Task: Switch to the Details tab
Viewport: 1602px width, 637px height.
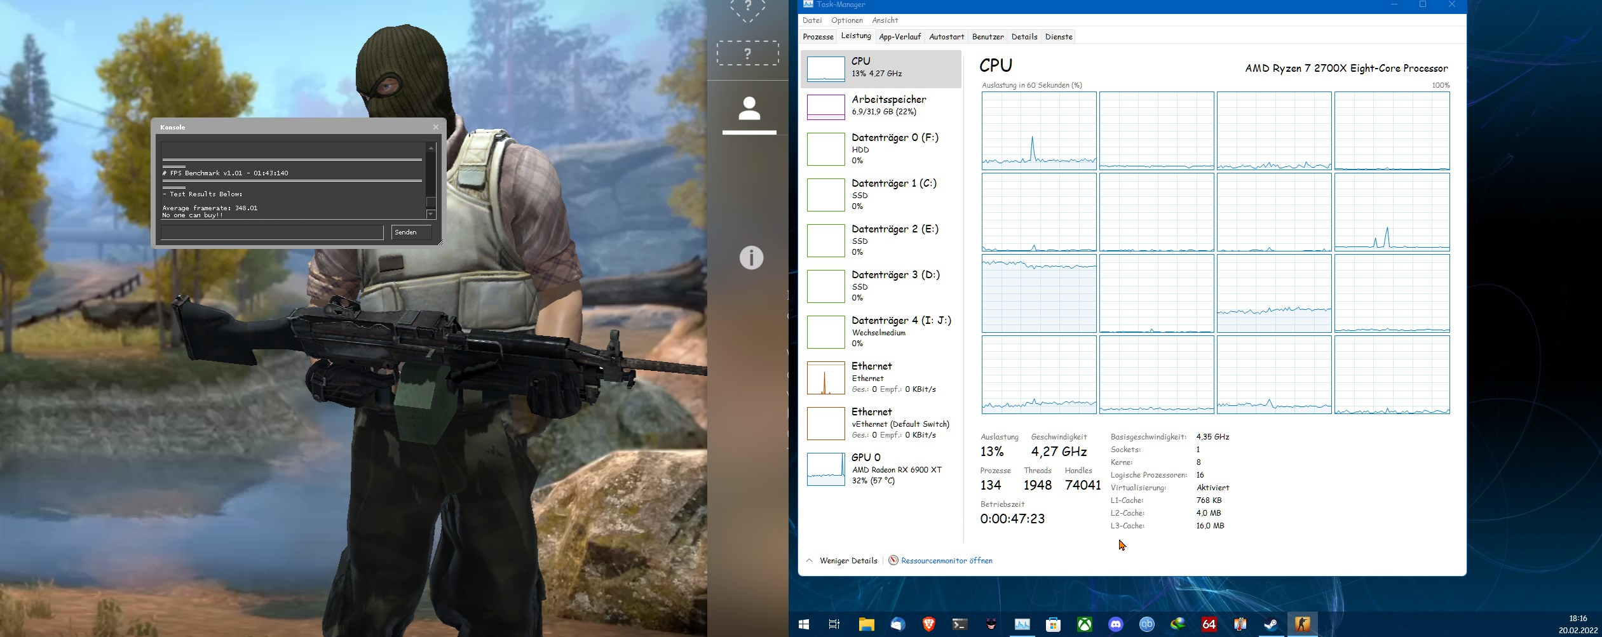Action: (x=1024, y=37)
